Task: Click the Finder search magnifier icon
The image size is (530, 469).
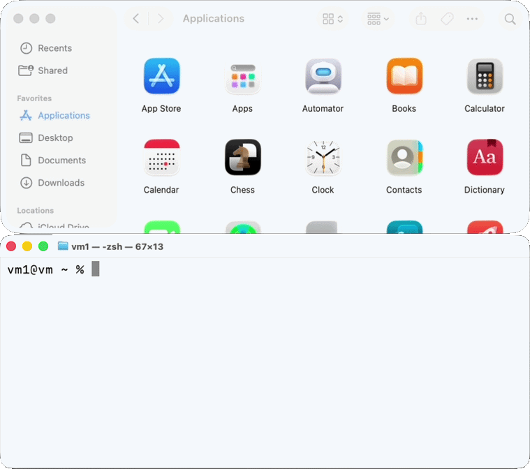Action: [x=510, y=19]
